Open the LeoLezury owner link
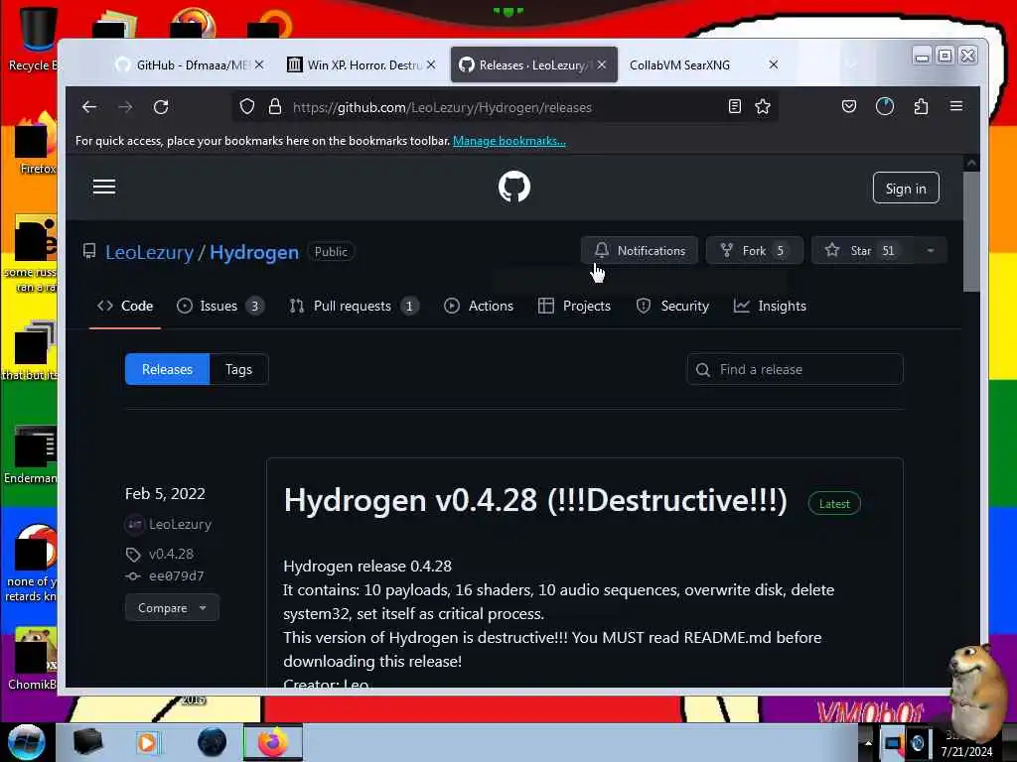 tap(149, 252)
